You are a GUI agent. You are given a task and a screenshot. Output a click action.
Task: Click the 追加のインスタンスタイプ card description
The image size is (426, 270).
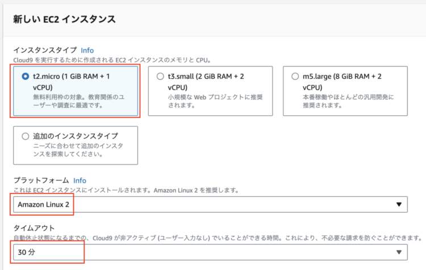coord(78,150)
